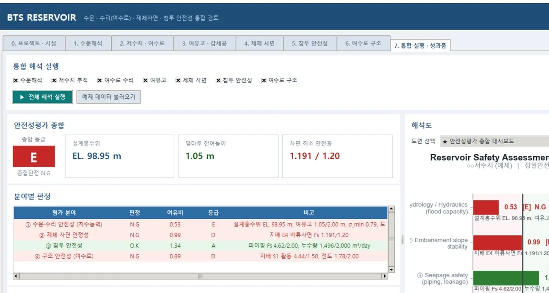
Task: Run the full analysis with 전체 해석 실행
Action: pyautogui.click(x=42, y=97)
